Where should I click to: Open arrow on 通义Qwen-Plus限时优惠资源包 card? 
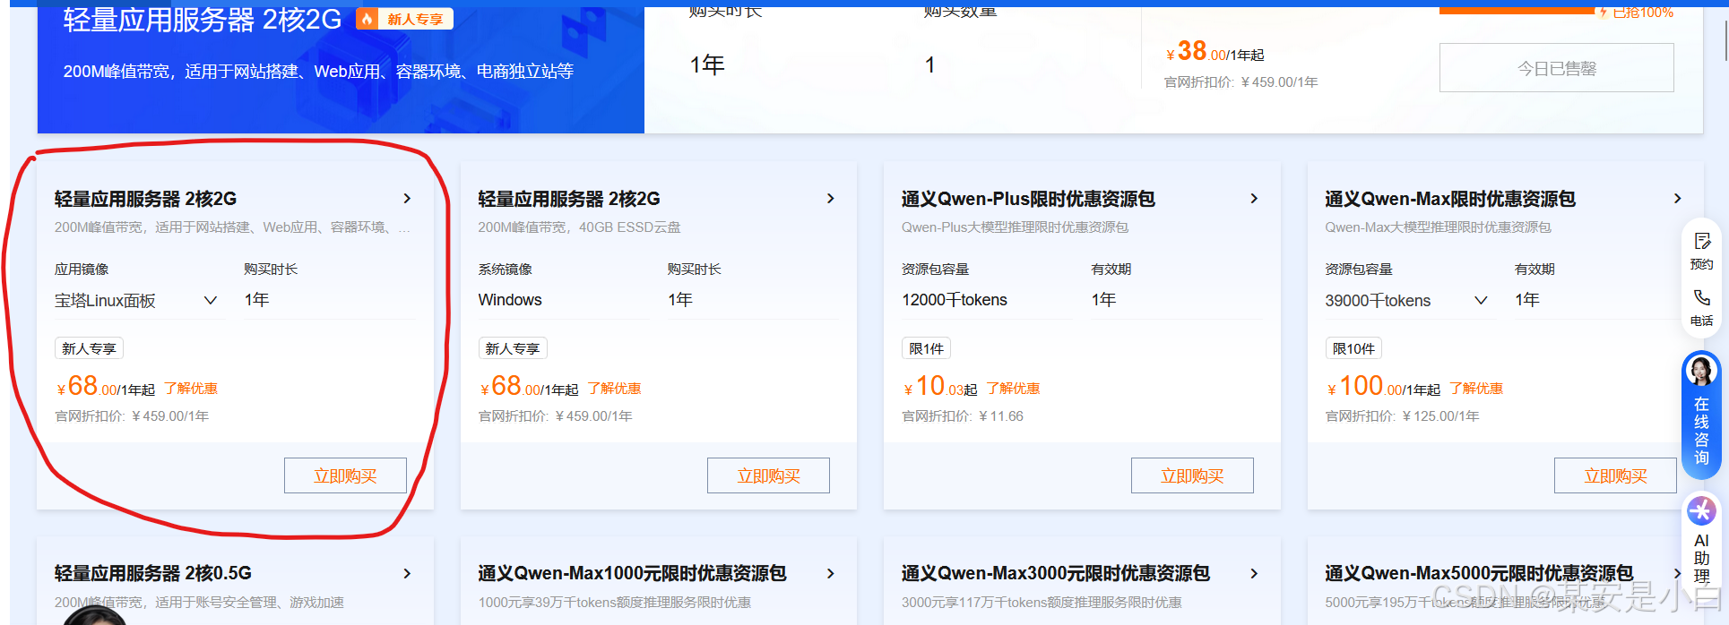(1254, 199)
